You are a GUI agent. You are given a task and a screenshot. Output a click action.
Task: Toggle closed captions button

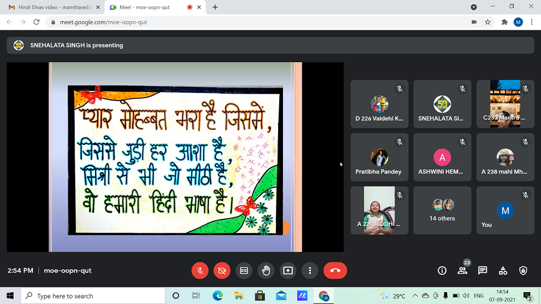[244, 270]
